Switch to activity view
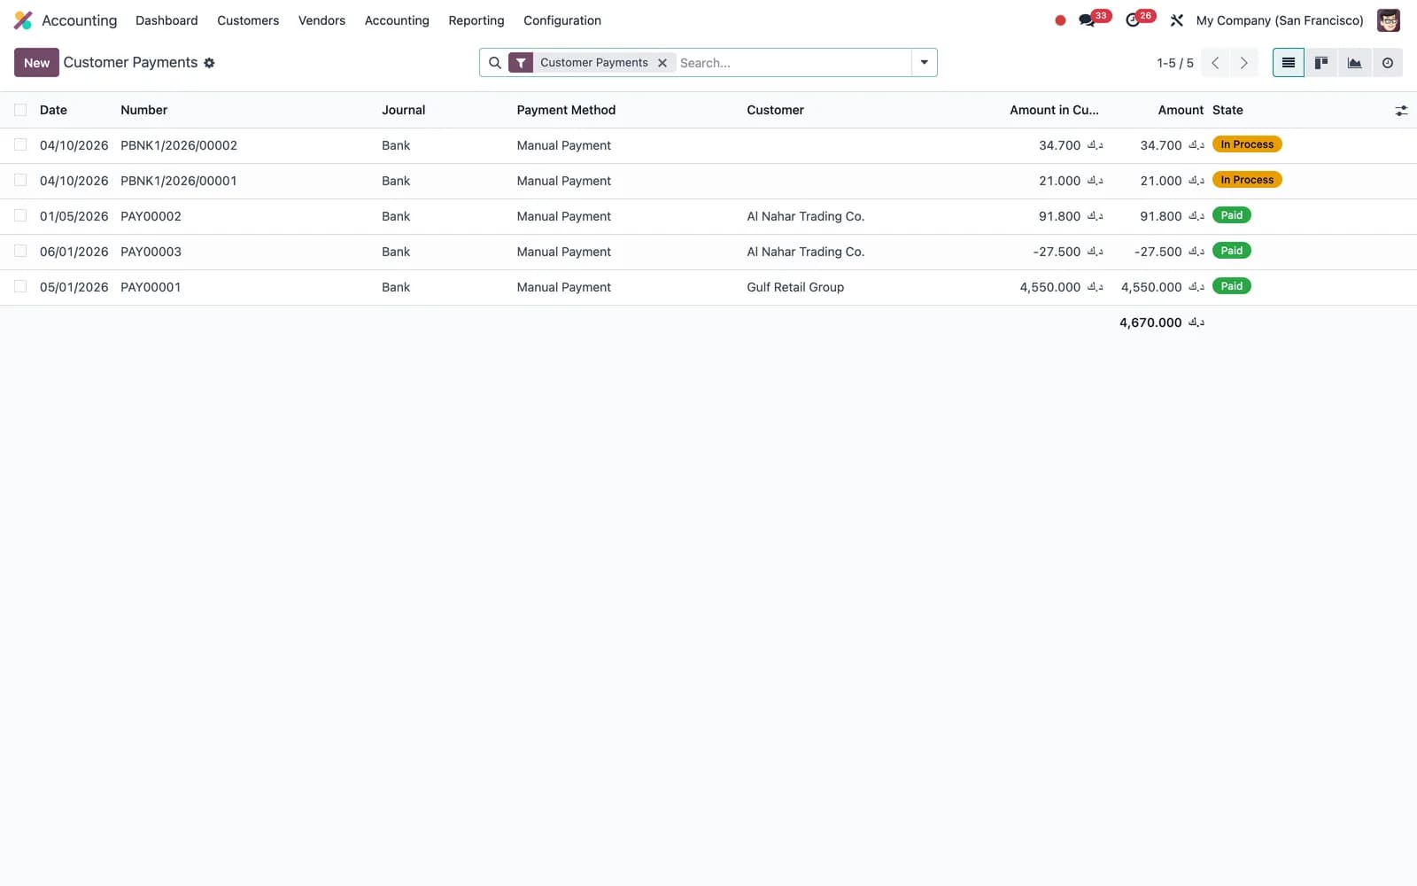This screenshot has height=886, width=1417. (x=1388, y=63)
